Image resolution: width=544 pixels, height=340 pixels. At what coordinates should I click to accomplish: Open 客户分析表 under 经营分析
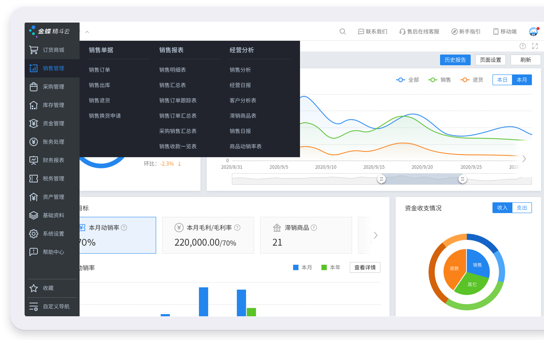(243, 100)
